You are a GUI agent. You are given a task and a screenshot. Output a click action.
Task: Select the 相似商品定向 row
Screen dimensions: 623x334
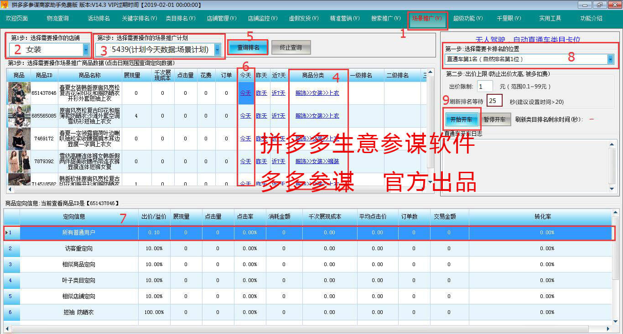point(308,265)
